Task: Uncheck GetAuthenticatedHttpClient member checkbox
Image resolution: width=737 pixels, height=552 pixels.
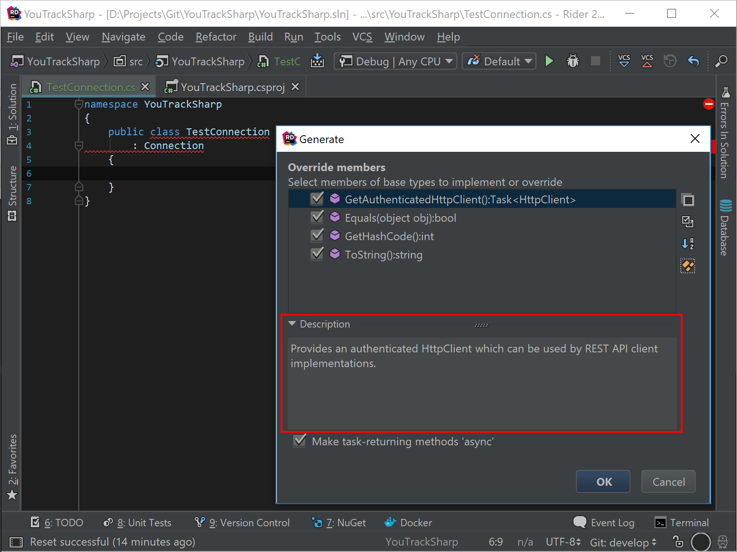Action: coord(317,199)
